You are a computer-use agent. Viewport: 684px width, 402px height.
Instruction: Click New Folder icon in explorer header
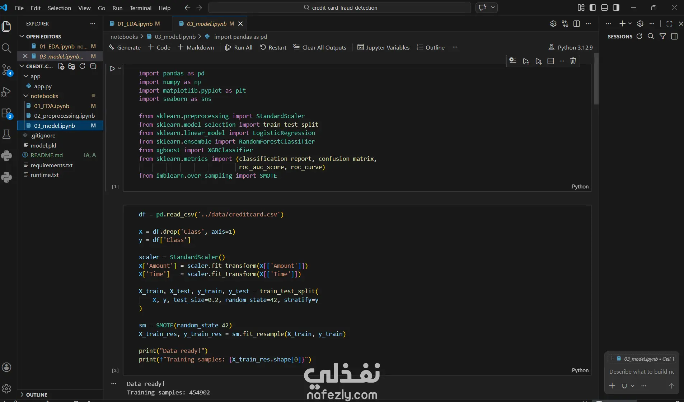click(72, 66)
